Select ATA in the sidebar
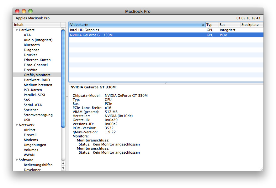This screenshot has height=188, width=276. tap(27, 35)
